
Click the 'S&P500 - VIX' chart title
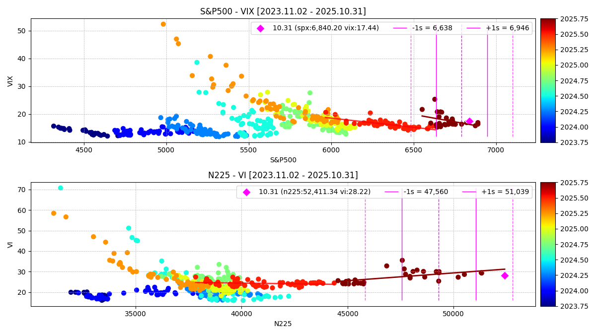point(283,11)
